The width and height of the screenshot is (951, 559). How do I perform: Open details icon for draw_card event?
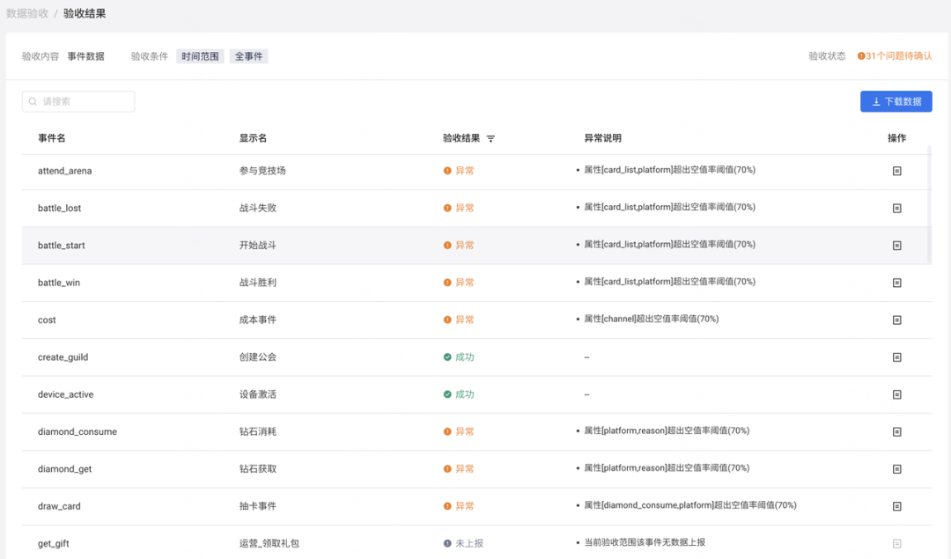point(896,506)
